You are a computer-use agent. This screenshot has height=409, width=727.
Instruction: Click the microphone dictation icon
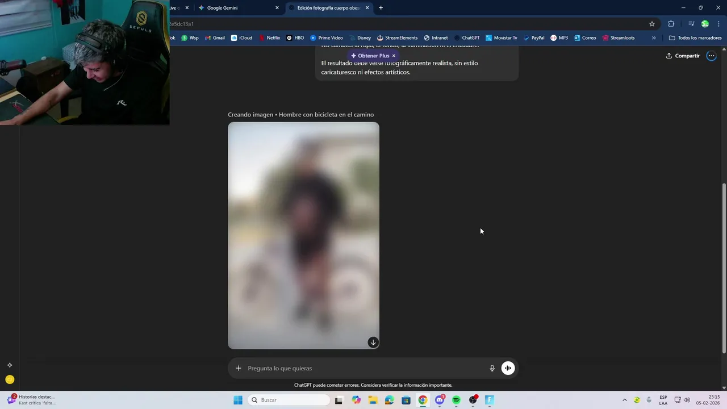click(492, 368)
